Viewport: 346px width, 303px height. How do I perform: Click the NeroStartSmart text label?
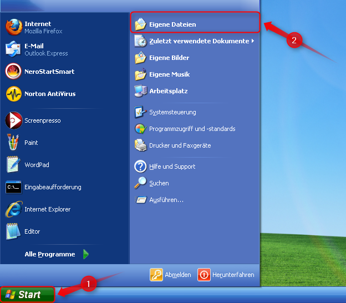[49, 72]
